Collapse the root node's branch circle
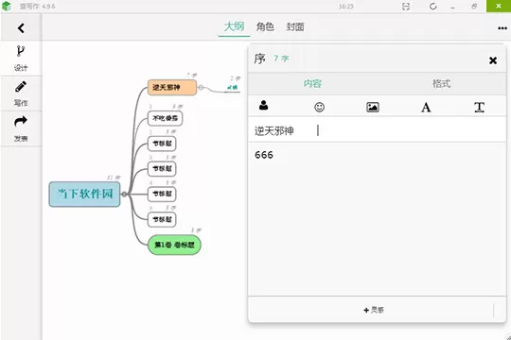The image size is (511, 340). coord(124,195)
